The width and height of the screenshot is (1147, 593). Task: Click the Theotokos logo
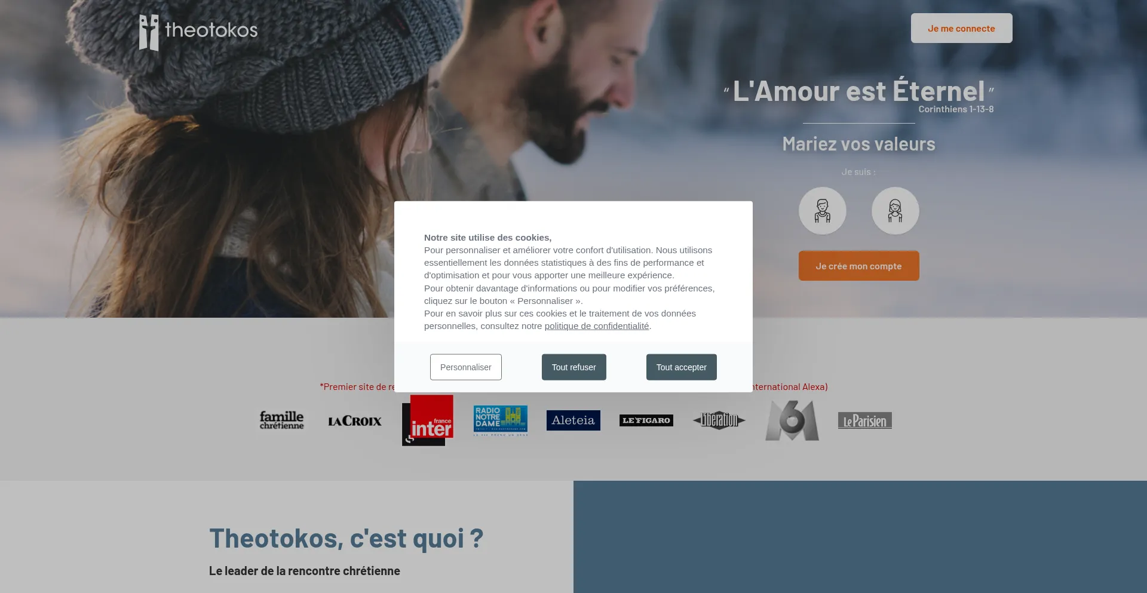[x=198, y=32]
